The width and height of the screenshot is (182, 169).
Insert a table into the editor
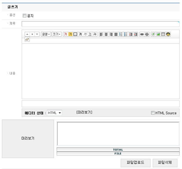[x=163, y=34]
